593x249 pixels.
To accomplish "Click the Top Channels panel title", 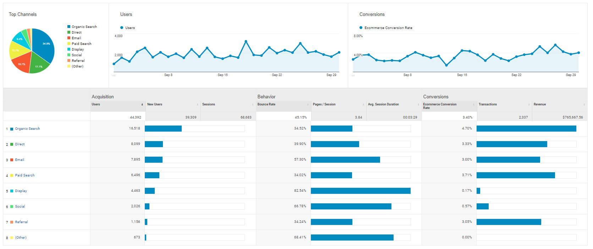I will tap(23, 14).
